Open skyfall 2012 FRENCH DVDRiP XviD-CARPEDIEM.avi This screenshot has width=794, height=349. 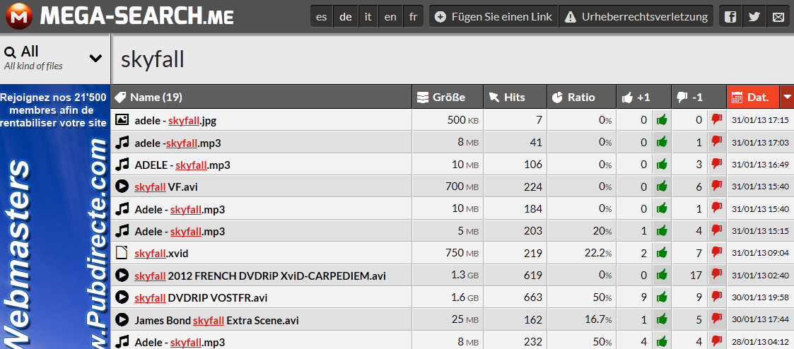point(260,276)
